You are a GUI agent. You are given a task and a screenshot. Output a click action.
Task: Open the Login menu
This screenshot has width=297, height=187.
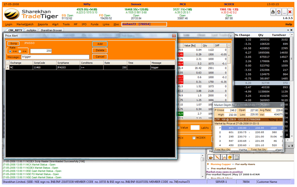[9, 25]
